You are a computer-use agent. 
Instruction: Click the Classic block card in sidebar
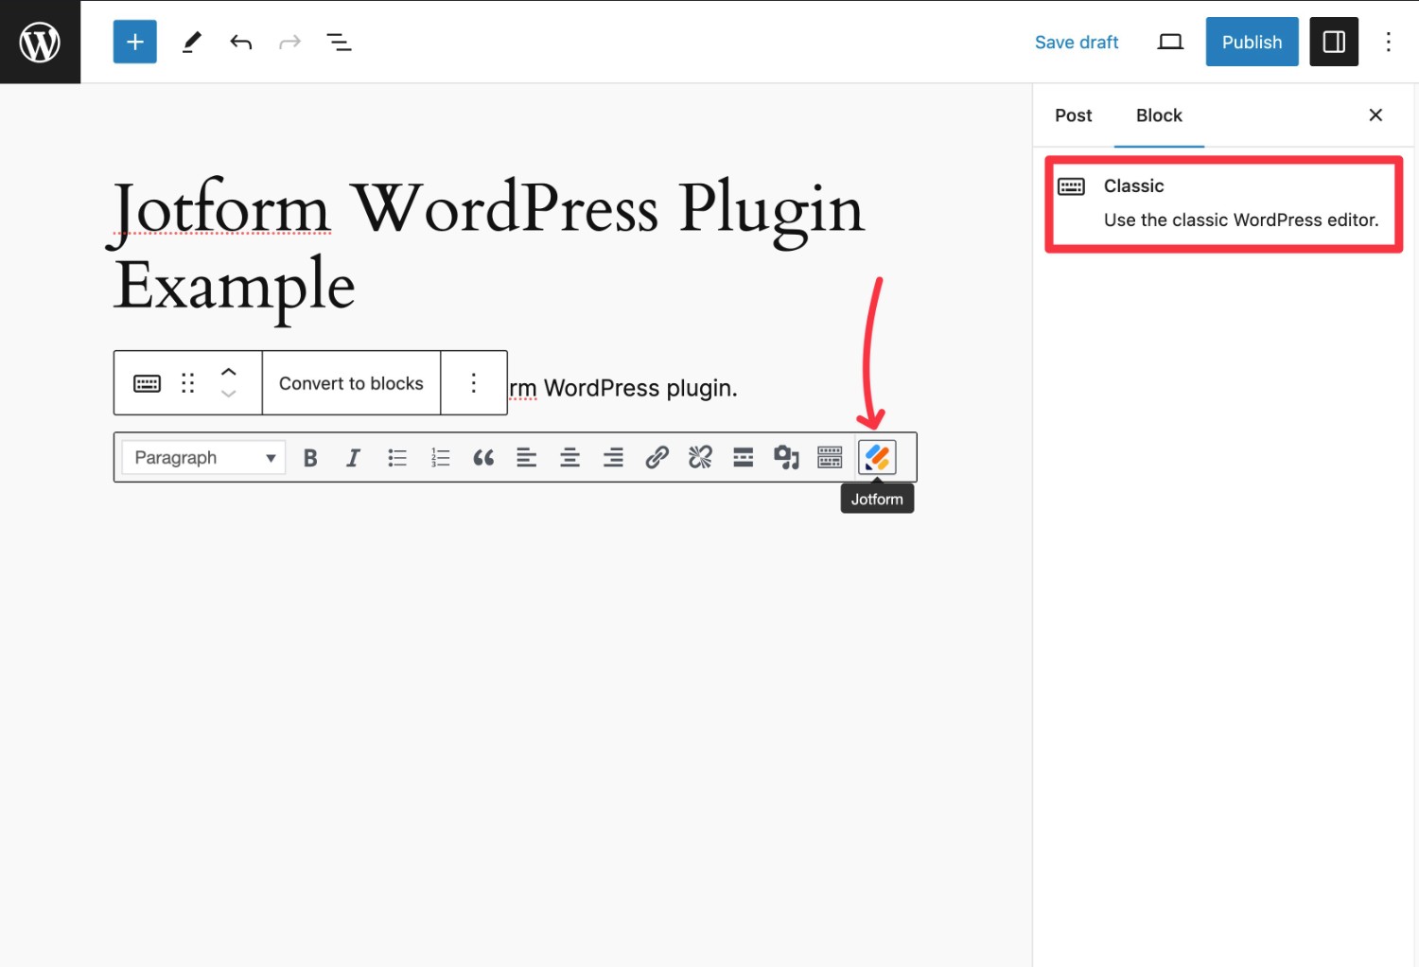click(x=1224, y=203)
